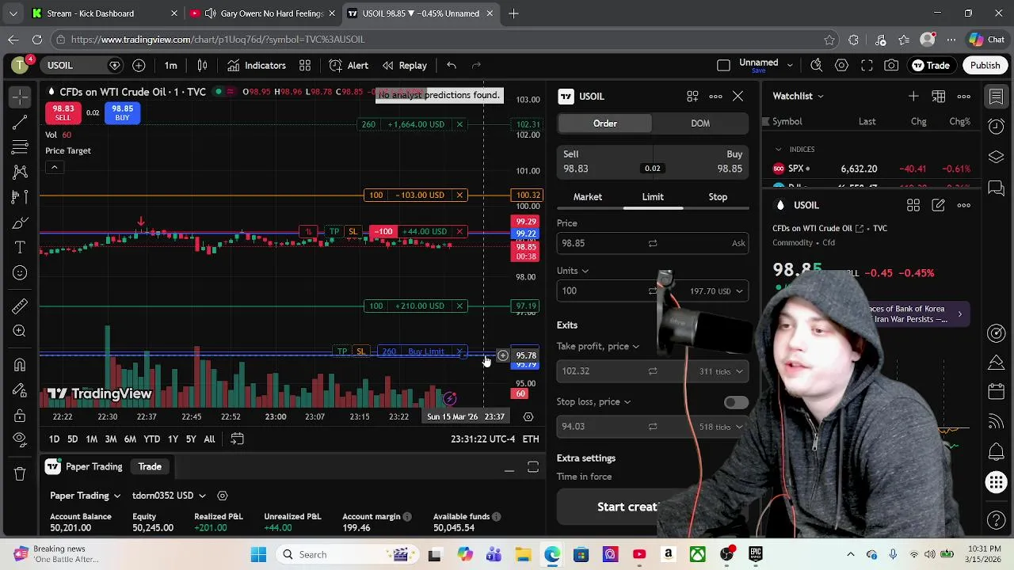Add a symbol to the Watchlist
This screenshot has height=570, width=1014.
(913, 97)
